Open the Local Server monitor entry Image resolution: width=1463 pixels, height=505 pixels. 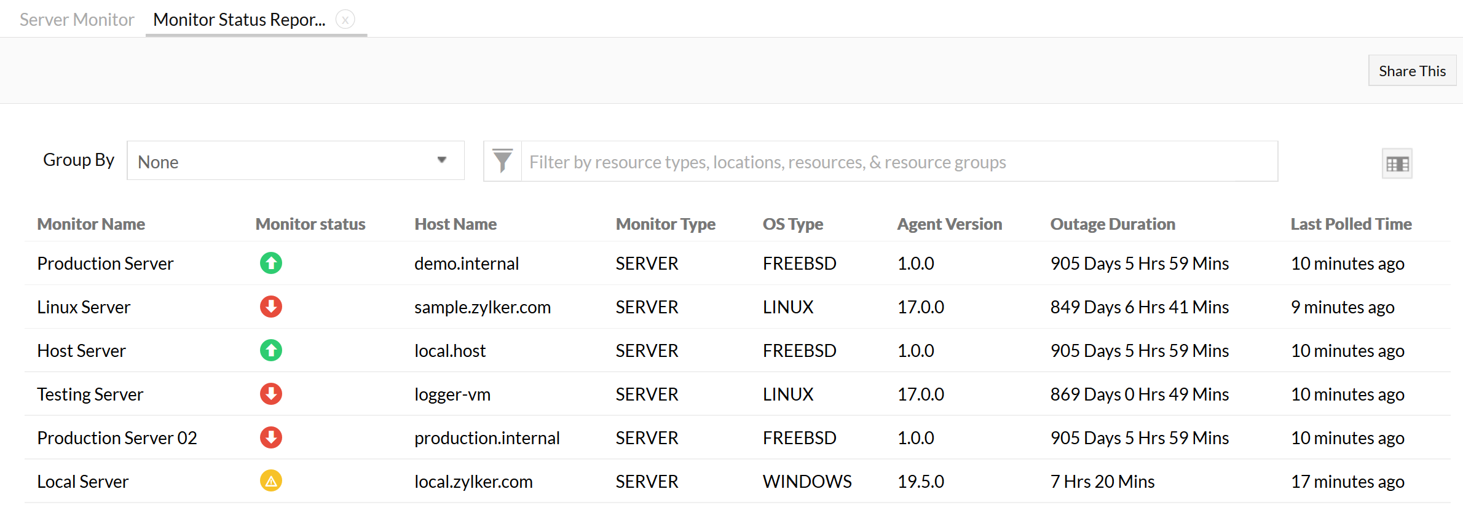tap(83, 482)
